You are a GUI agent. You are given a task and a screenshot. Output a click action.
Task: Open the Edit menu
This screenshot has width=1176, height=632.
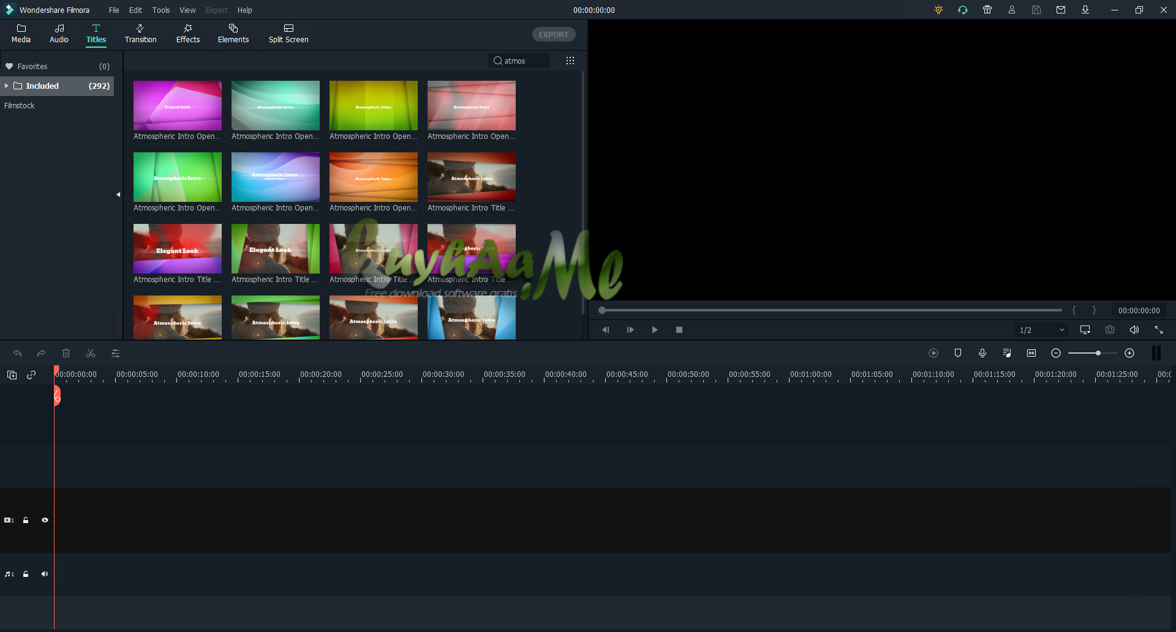135,10
